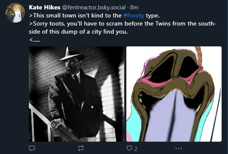Open the @fentreactor.bsky.social handle link

pos(94,7)
